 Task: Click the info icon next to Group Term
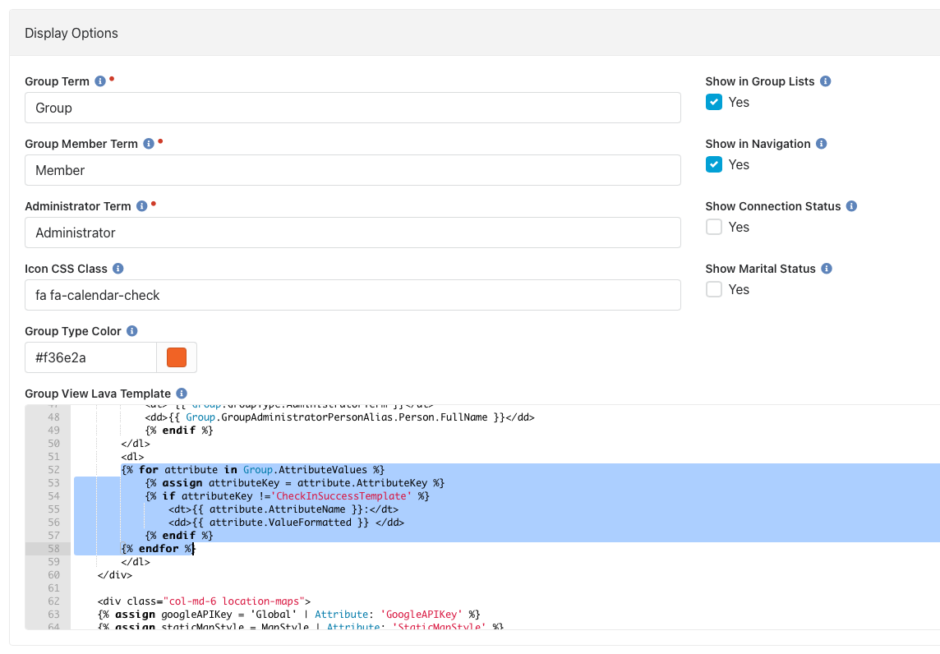tap(100, 81)
